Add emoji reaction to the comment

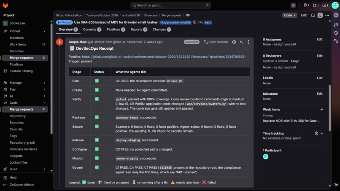tap(234, 42)
